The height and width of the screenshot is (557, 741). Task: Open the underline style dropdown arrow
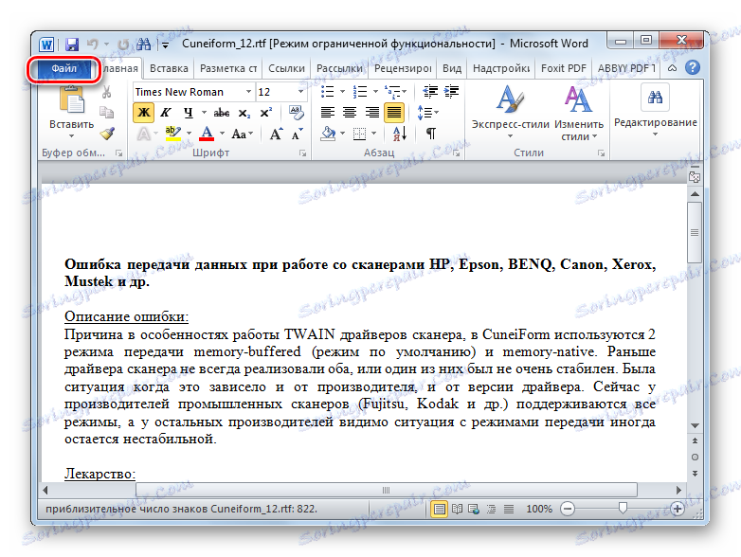click(x=204, y=113)
